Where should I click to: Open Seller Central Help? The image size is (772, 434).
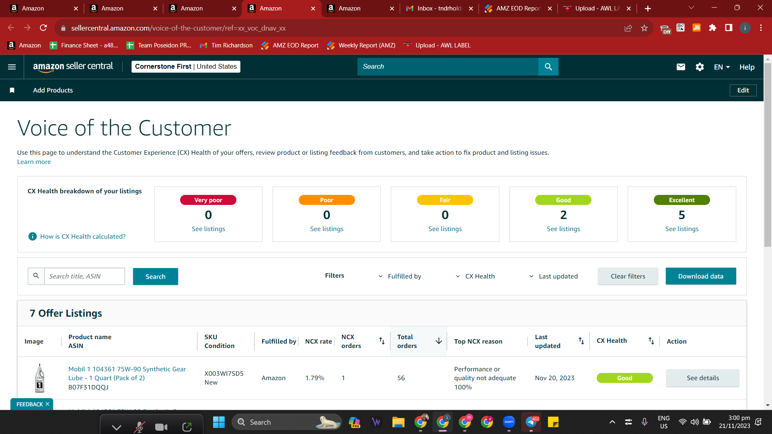747,67
